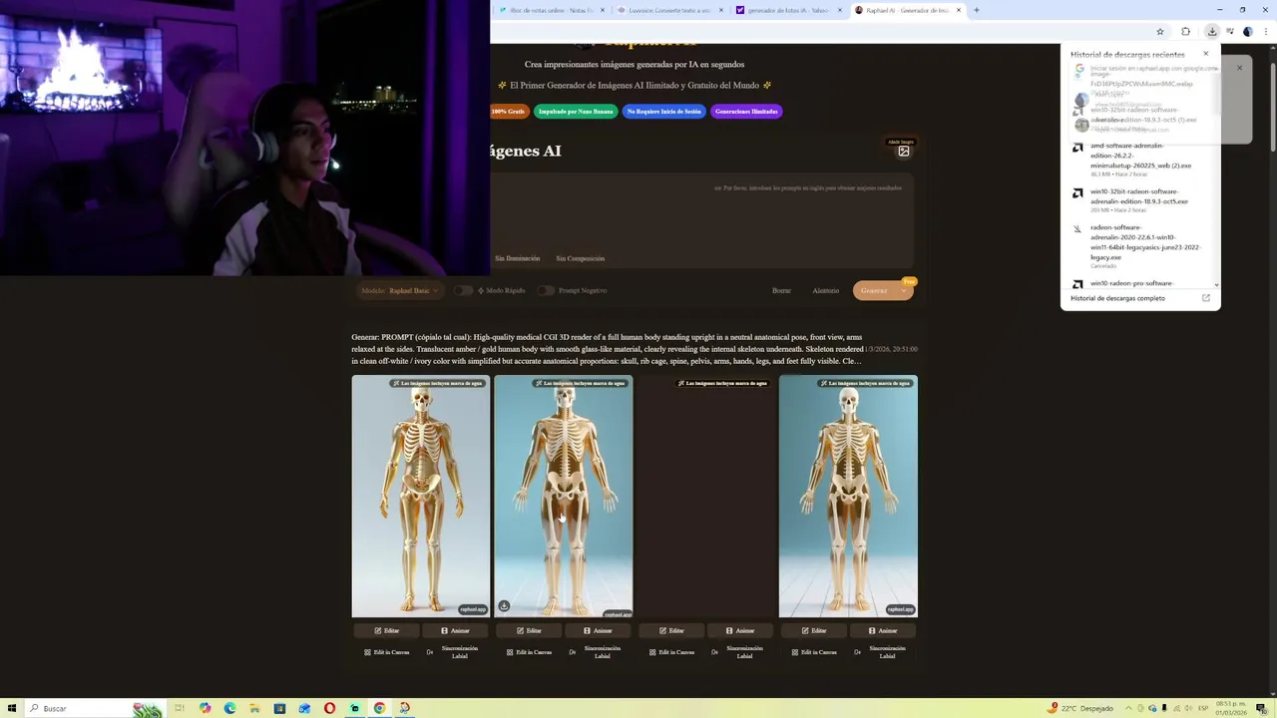Open Google Chrome from the taskbar
This screenshot has width=1277, height=718.
pyautogui.click(x=379, y=708)
